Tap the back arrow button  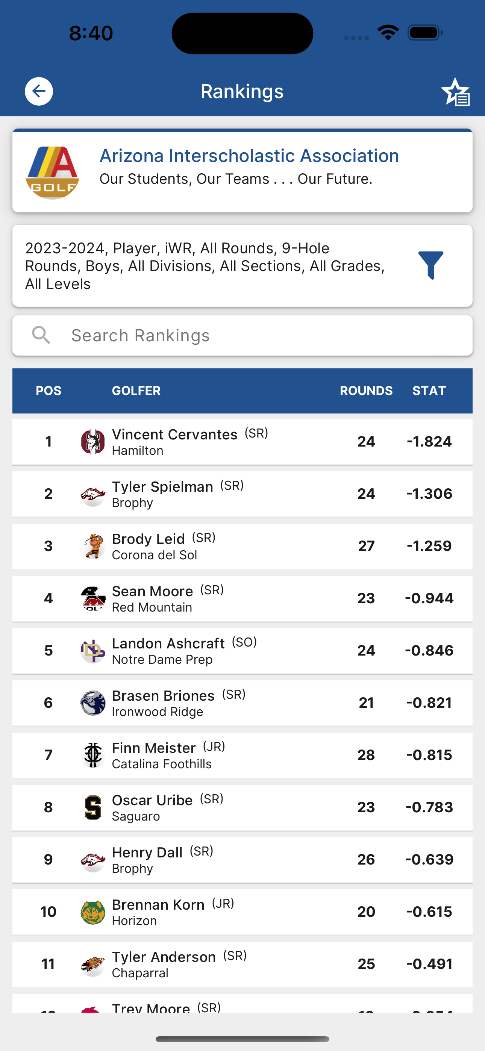click(39, 91)
